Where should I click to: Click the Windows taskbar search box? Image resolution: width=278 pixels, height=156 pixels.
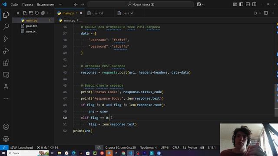pyautogui.click(x=28, y=153)
